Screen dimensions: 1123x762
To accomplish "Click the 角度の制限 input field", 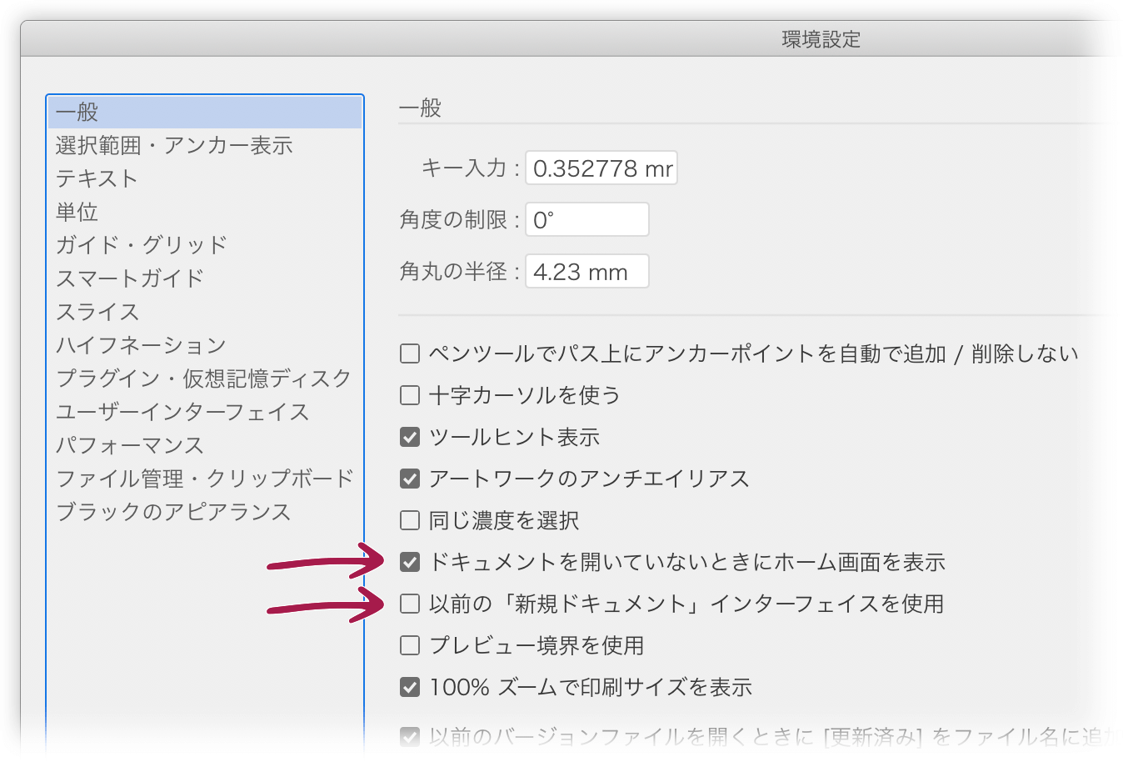I will 587,220.
